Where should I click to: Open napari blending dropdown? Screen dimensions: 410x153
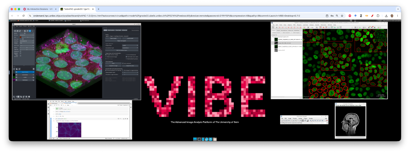tap(27, 35)
